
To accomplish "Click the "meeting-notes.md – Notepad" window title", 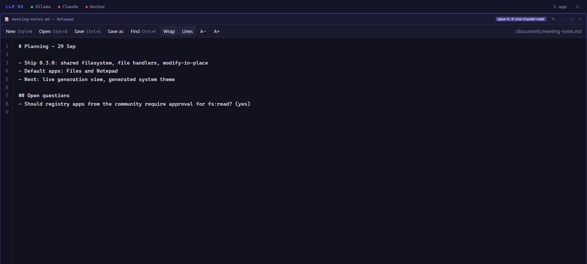I will 43,19.
